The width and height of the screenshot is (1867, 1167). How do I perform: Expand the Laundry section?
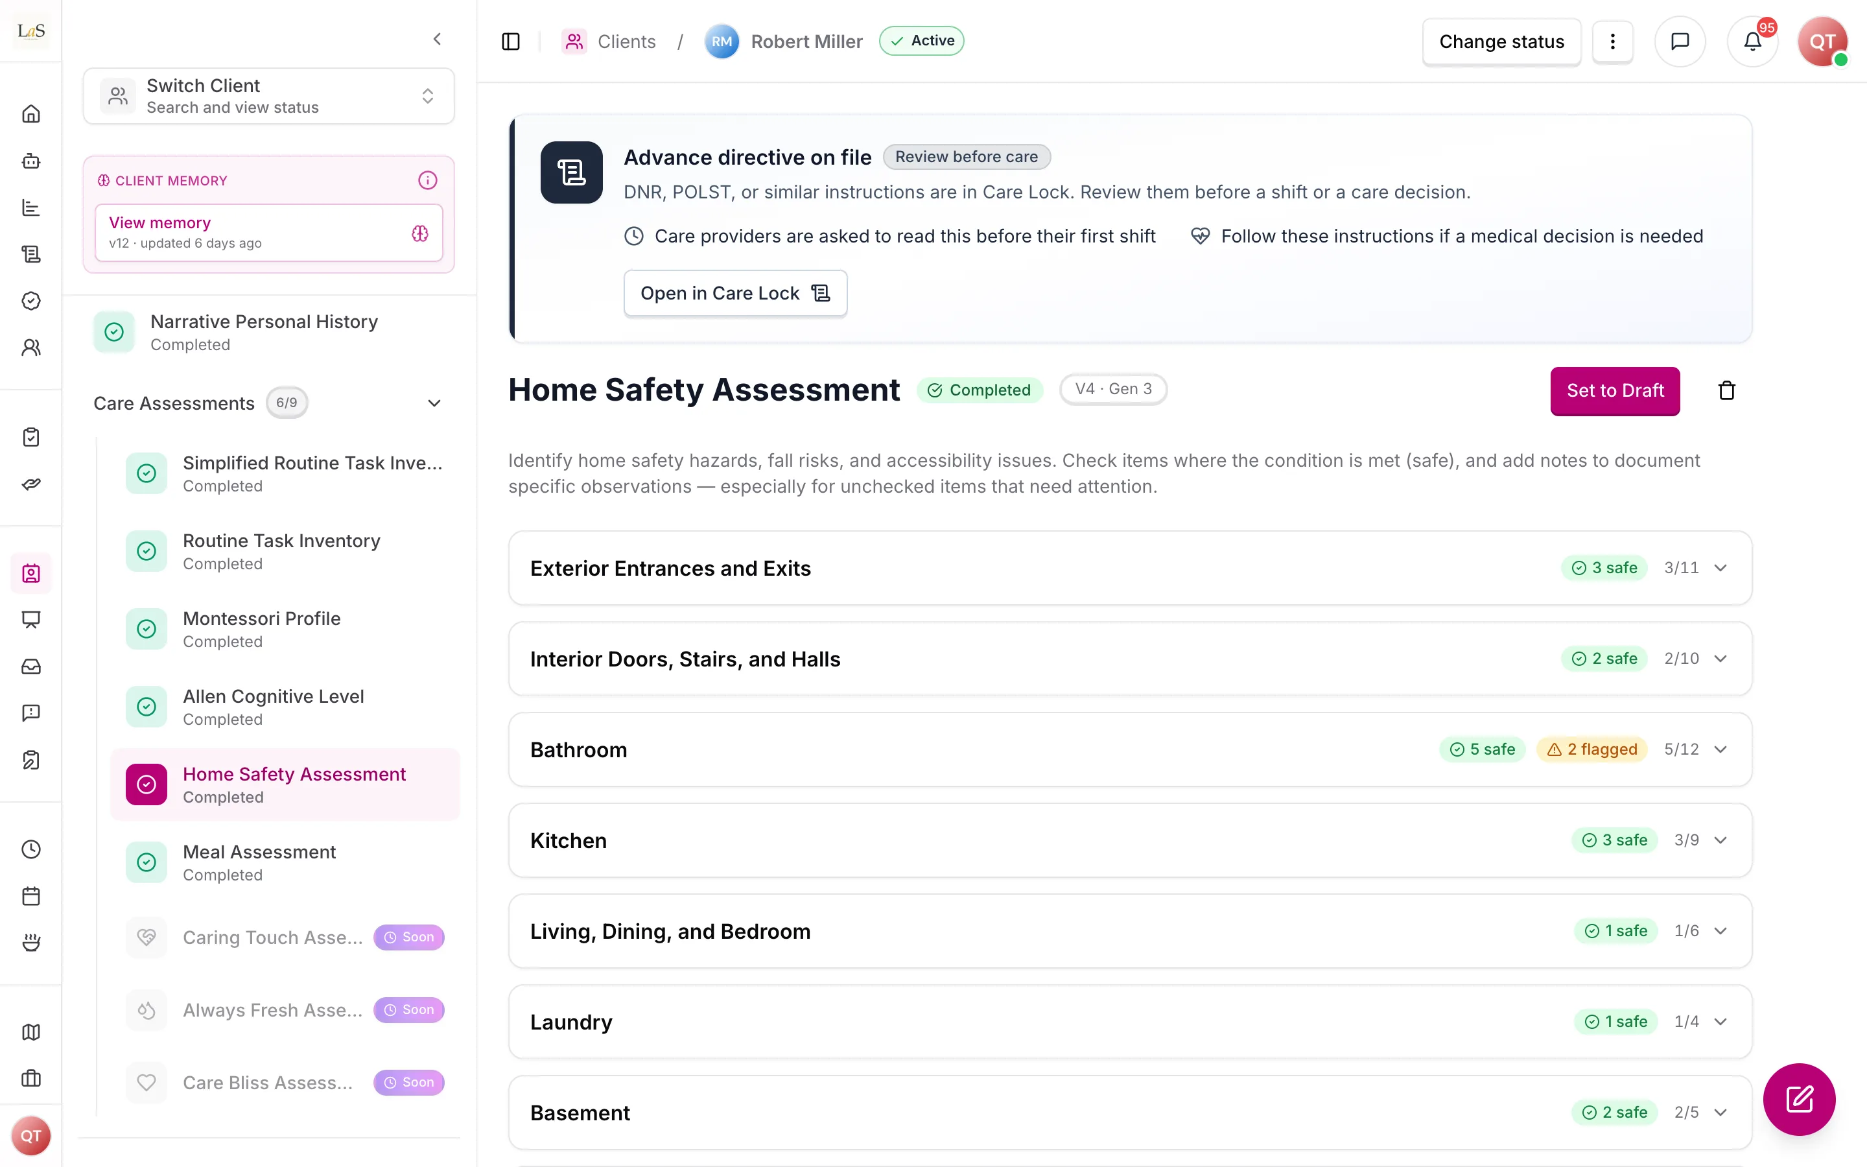click(1129, 1022)
